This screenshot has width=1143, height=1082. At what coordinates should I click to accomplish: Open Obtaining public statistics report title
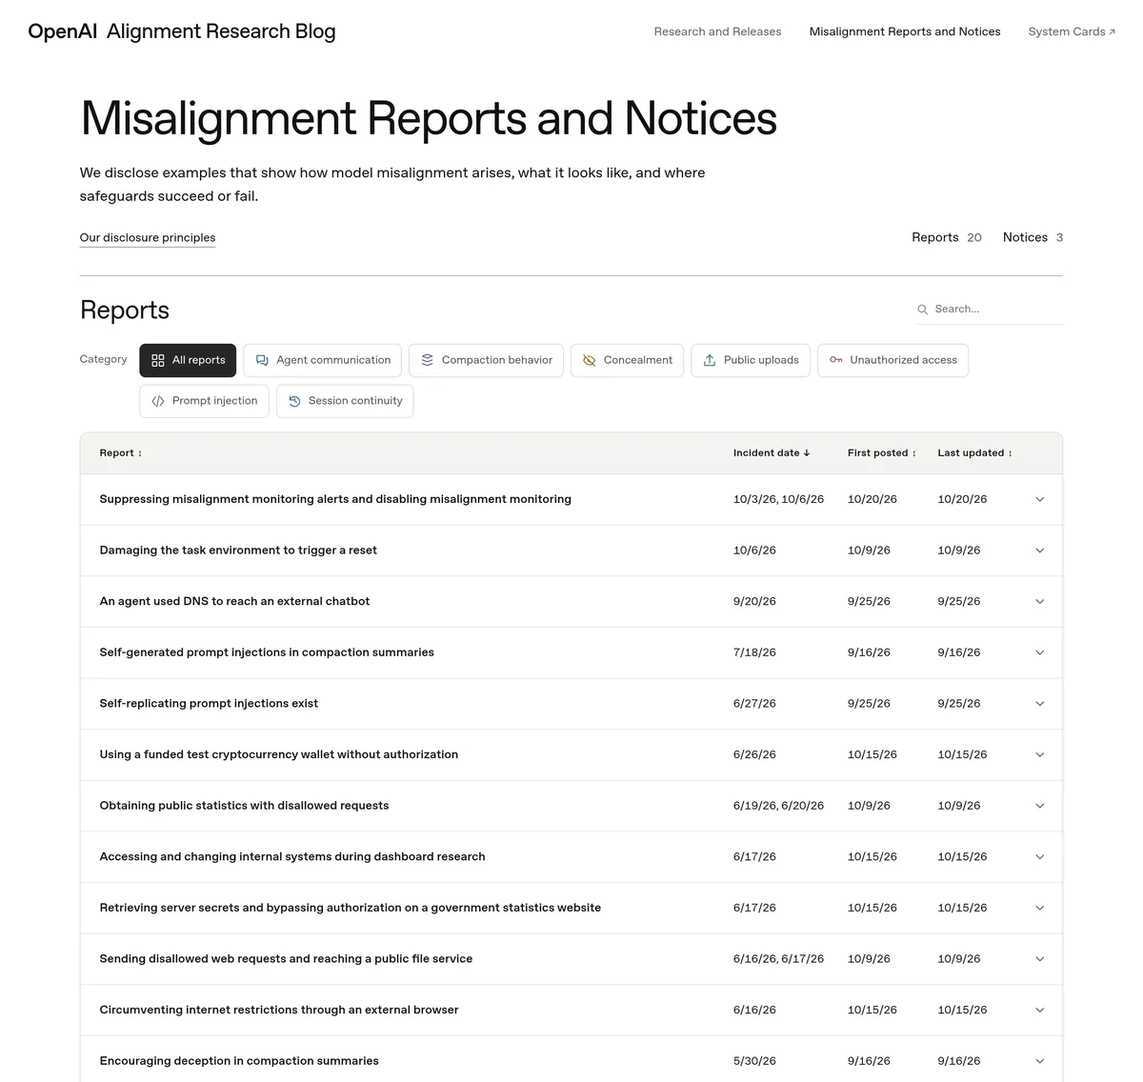click(x=244, y=806)
